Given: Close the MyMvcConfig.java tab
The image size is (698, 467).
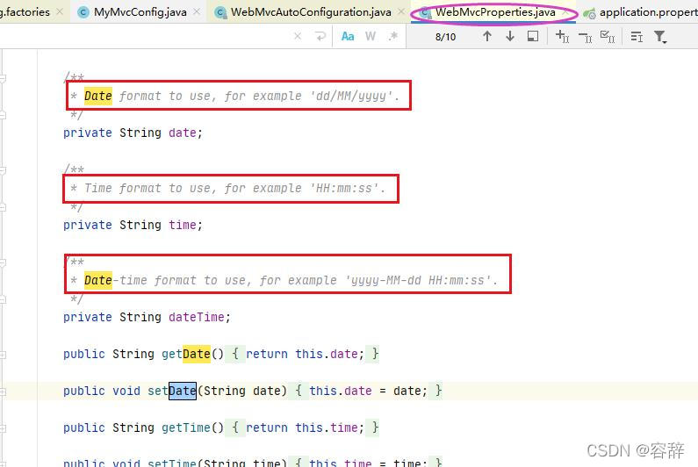Looking at the screenshot, I should (197, 12).
